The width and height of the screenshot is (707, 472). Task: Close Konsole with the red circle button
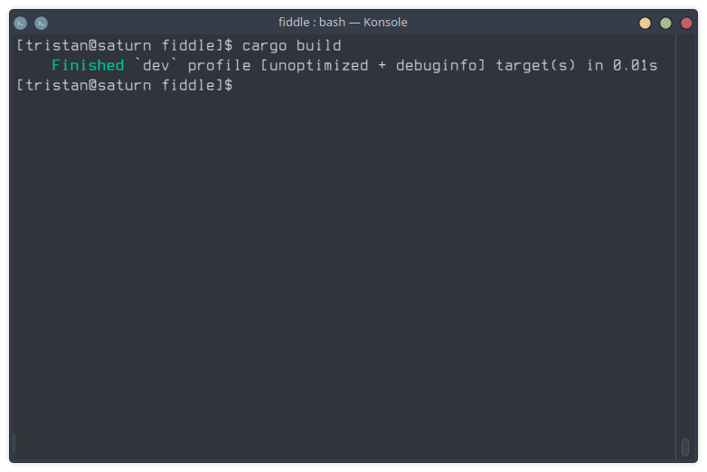click(x=686, y=23)
